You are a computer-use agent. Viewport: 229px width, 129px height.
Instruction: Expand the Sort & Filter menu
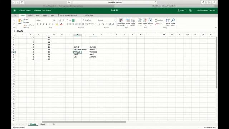pyautogui.click(x=168, y=22)
